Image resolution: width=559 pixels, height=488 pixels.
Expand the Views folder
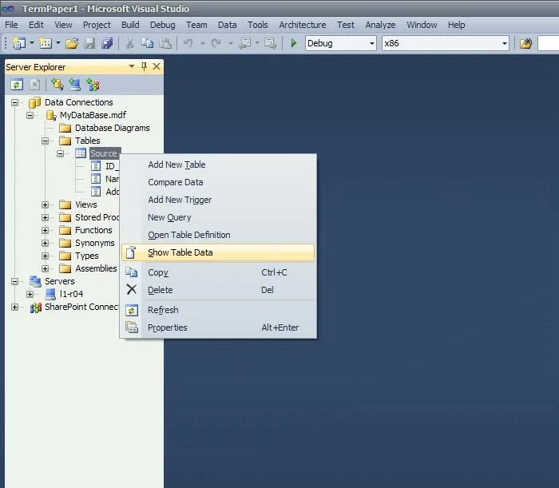point(45,204)
